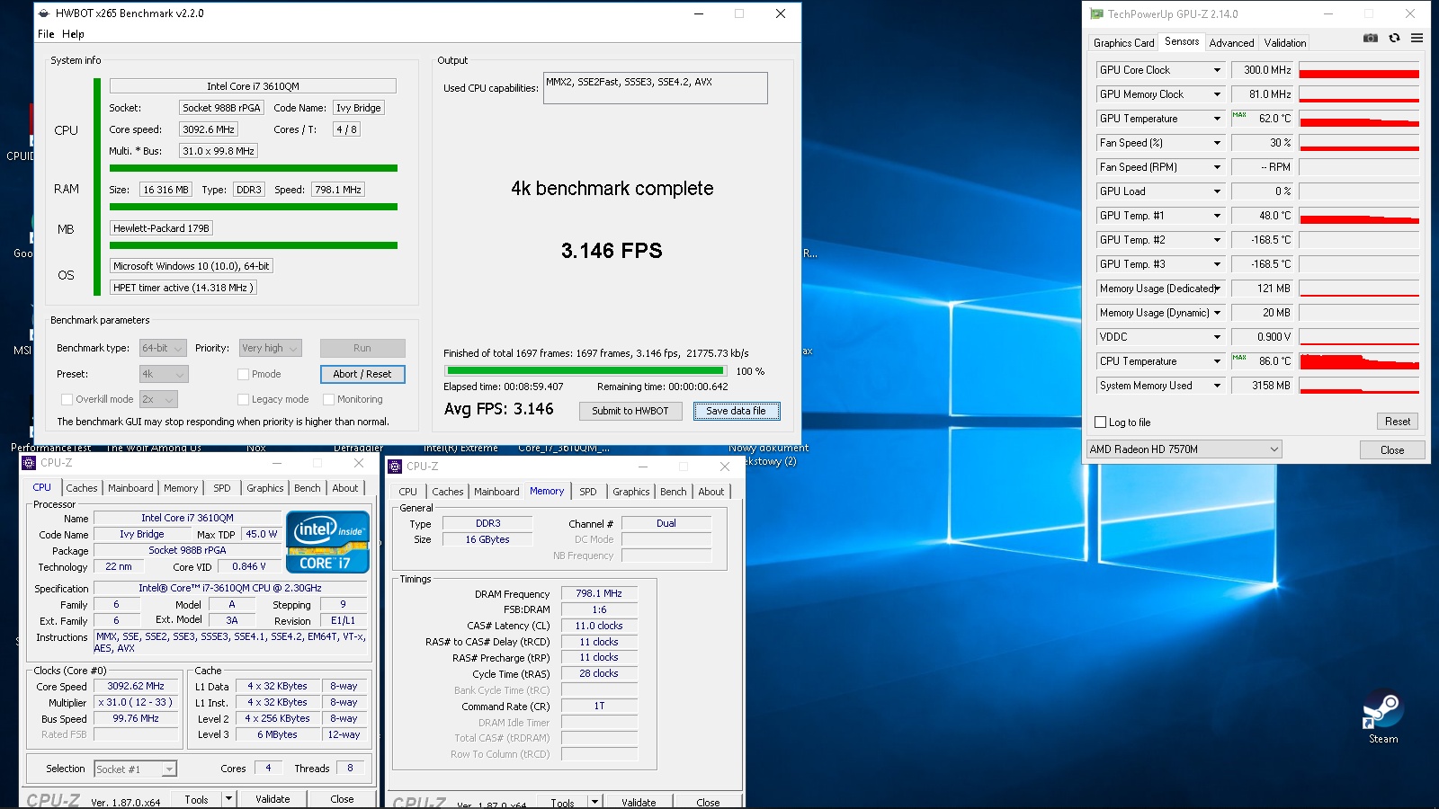The height and width of the screenshot is (809, 1439).
Task: Click the Hewlett-Packard 179B motherboard field
Action: pyautogui.click(x=161, y=228)
